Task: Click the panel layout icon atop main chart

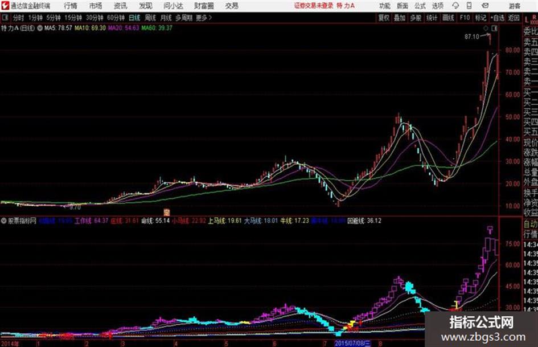Action: (x=494, y=28)
